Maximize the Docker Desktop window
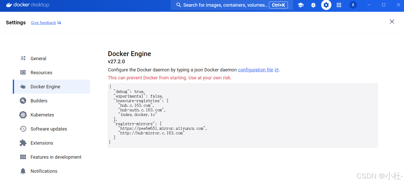 [384, 5]
